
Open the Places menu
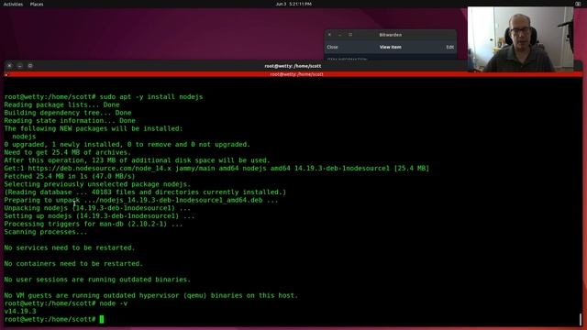(37, 4)
